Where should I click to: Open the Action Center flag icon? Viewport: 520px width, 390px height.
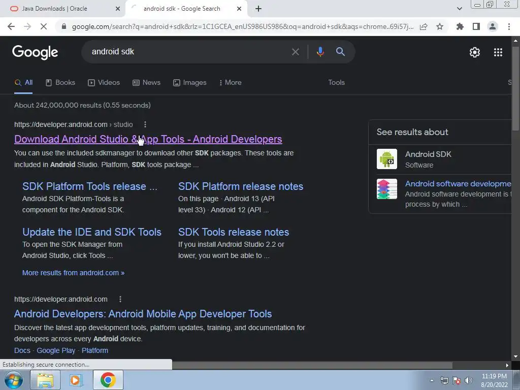pyautogui.click(x=457, y=380)
